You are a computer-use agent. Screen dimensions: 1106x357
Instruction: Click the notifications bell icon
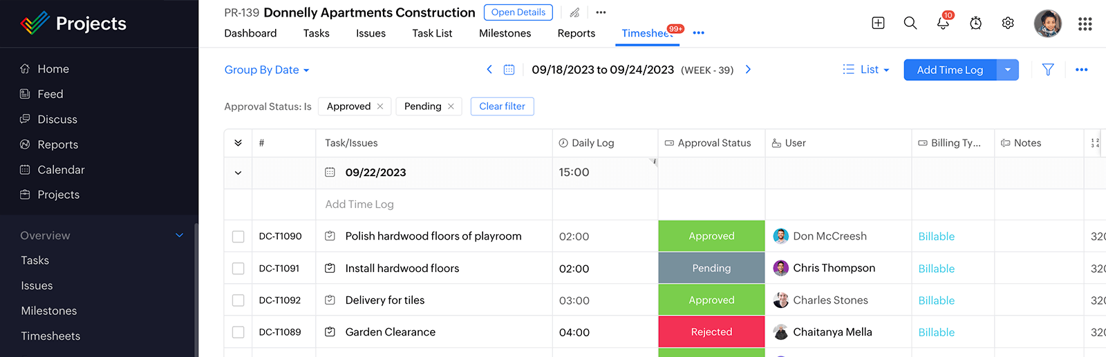tap(943, 23)
